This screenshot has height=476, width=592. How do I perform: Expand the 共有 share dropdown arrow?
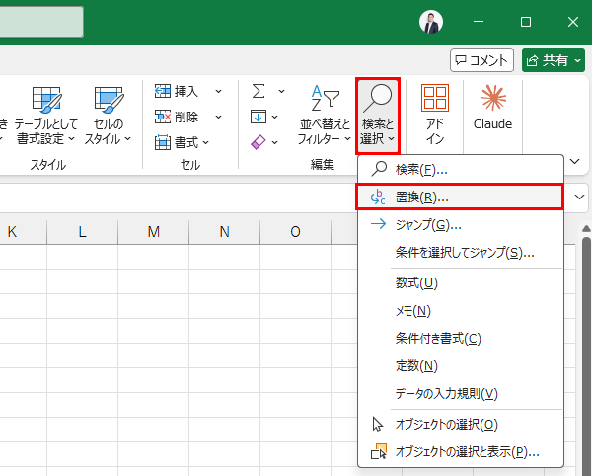pyautogui.click(x=577, y=60)
